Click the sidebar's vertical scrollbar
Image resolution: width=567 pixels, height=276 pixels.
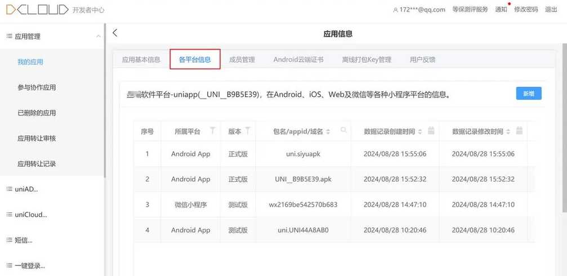pyautogui.click(x=105, y=101)
